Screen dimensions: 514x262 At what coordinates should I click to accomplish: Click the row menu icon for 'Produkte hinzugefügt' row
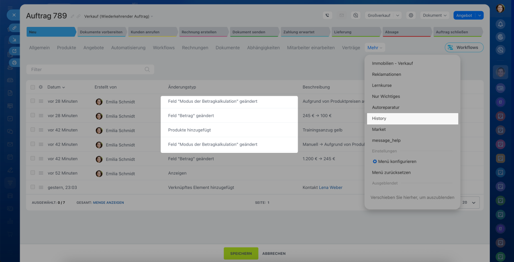click(41, 130)
